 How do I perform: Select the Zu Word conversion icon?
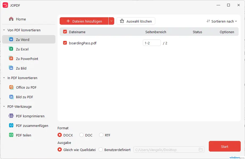tap(11, 40)
